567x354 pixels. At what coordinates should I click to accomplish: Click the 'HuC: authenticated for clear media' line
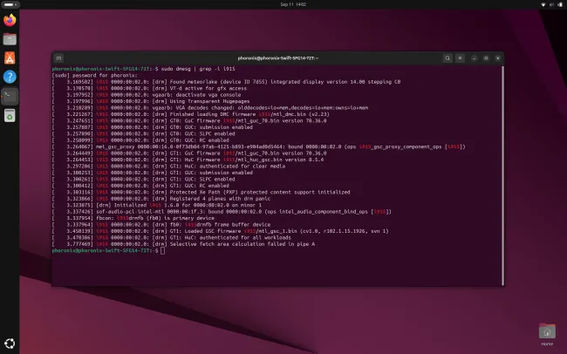[x=168, y=167]
